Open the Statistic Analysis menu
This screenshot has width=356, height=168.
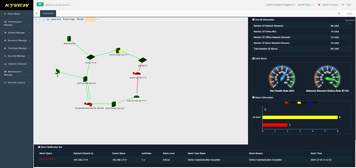(x=16, y=64)
